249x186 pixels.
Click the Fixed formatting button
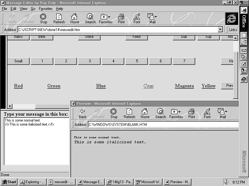(137, 38)
